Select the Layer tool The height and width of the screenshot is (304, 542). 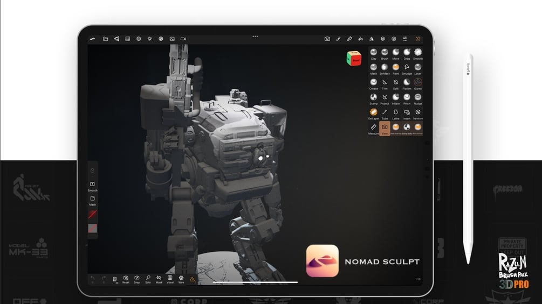point(417,68)
